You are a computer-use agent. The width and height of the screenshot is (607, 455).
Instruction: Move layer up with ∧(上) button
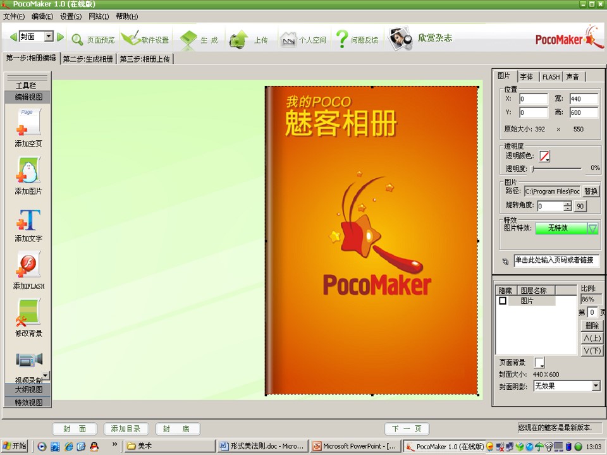point(592,338)
